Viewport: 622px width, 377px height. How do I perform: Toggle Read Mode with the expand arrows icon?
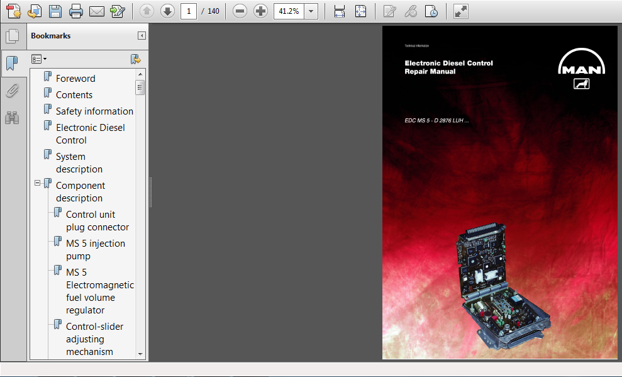click(x=460, y=11)
